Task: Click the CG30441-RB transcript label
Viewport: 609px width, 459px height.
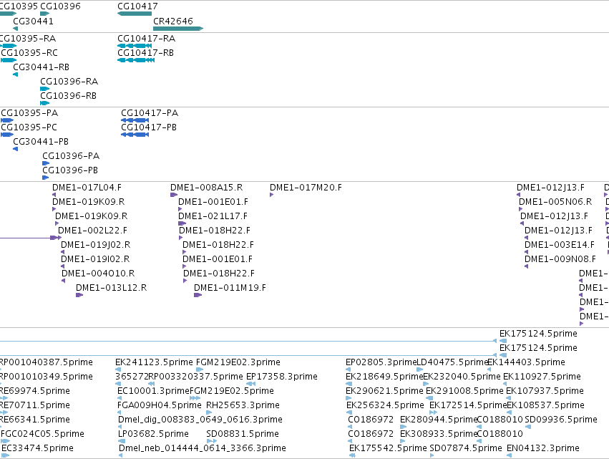Action: click(41, 67)
